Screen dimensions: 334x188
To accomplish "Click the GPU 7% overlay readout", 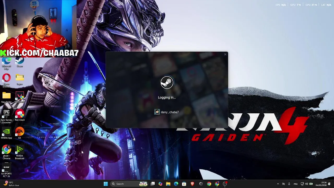I will [x=296, y=5].
